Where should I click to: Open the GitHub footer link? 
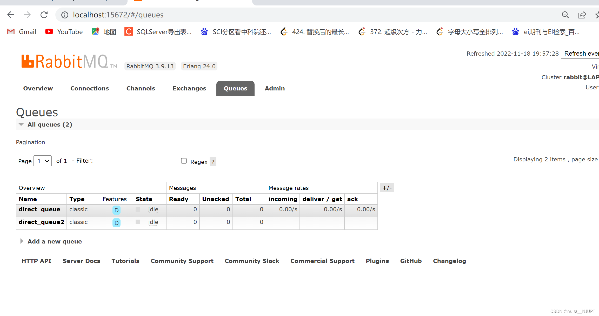[x=411, y=261]
